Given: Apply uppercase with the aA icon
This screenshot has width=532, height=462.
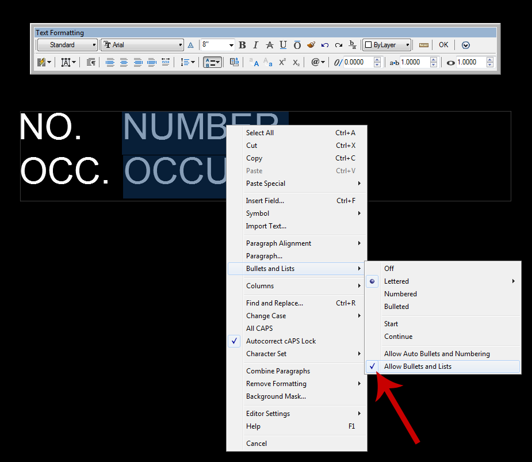Looking at the screenshot, I should (255, 63).
